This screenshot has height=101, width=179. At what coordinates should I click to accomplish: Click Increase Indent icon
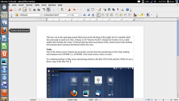click(x=130, y=15)
